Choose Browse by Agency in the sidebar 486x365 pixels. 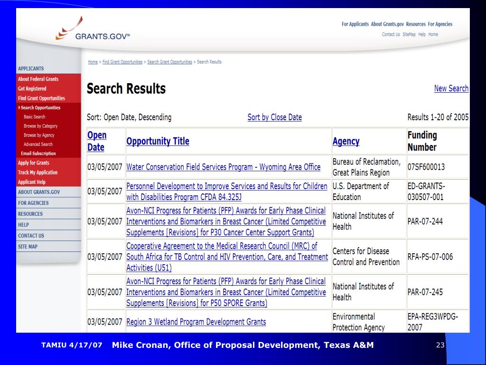[x=39, y=135]
